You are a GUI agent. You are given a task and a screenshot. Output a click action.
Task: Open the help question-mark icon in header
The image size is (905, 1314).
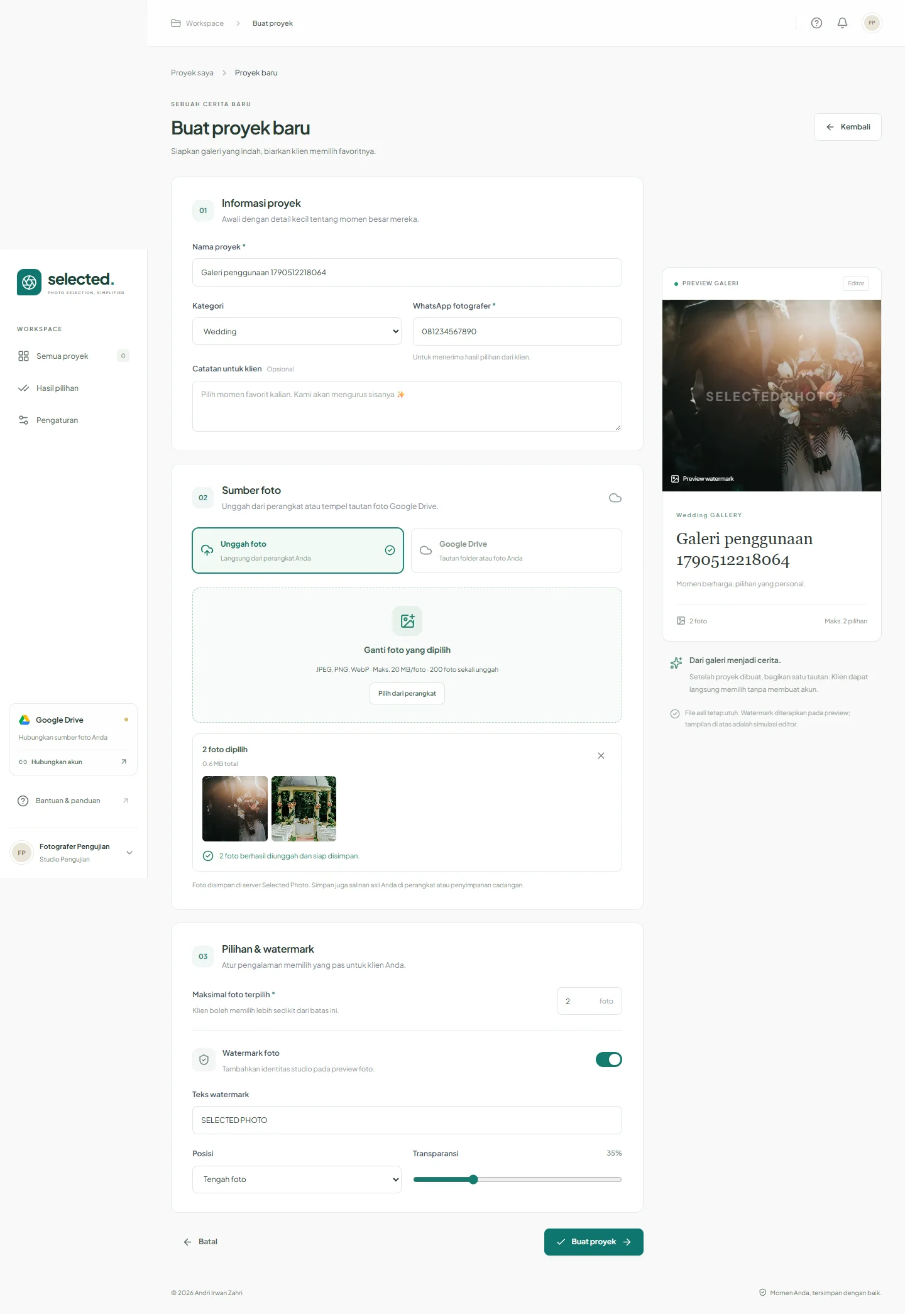pos(816,23)
